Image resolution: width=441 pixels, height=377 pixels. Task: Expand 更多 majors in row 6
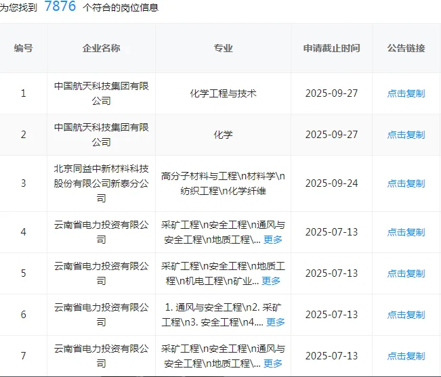(276, 322)
